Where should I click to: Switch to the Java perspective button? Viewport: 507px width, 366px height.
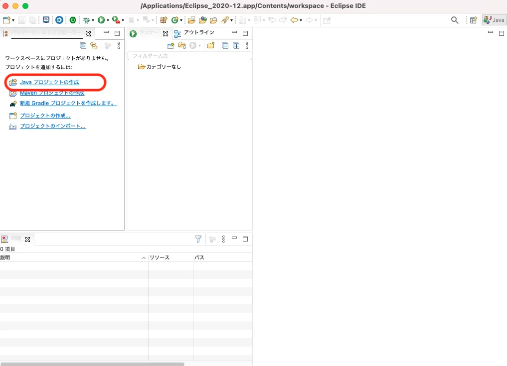pyautogui.click(x=494, y=20)
